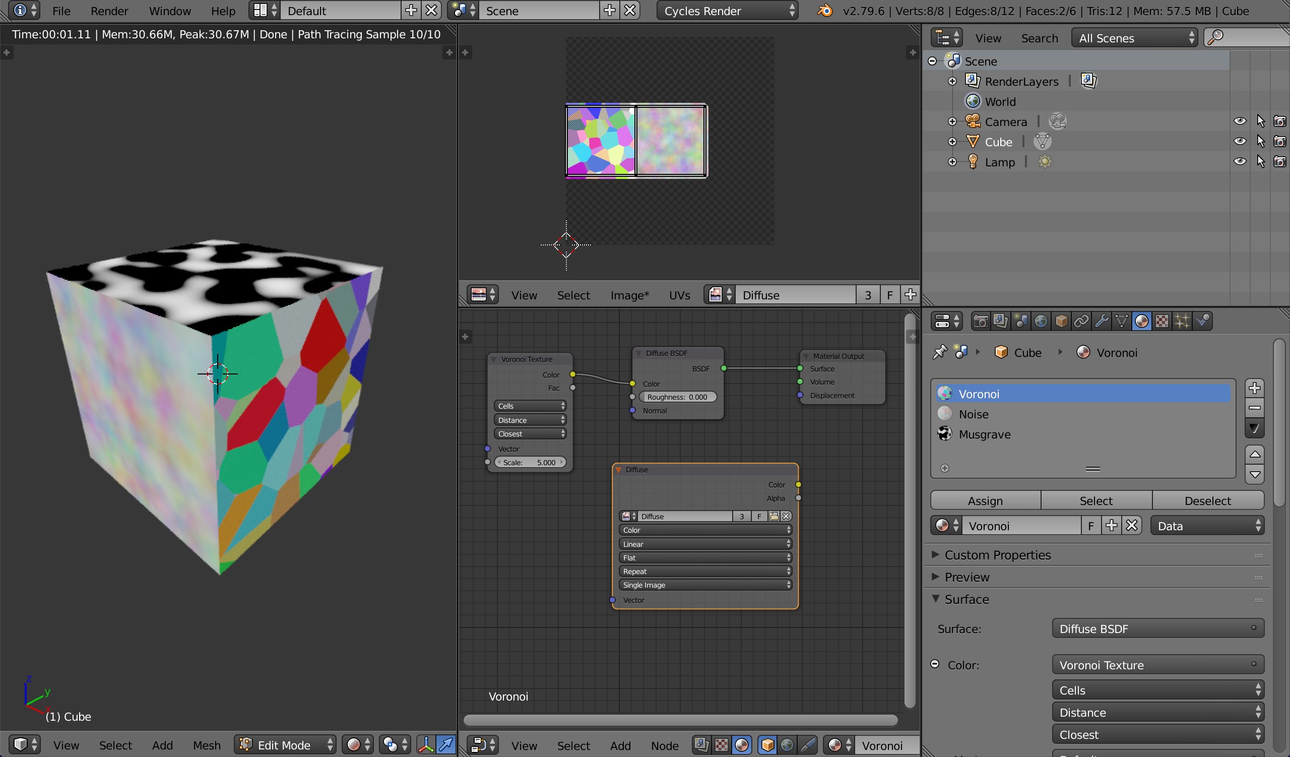This screenshot has width=1290, height=757.
Task: Open the Modifiers wrench tab
Action: [x=1101, y=321]
